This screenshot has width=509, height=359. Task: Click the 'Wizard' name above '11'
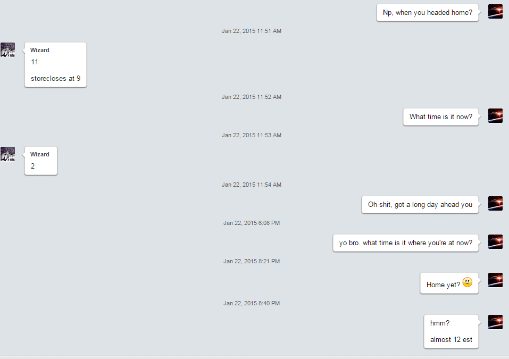[39, 50]
